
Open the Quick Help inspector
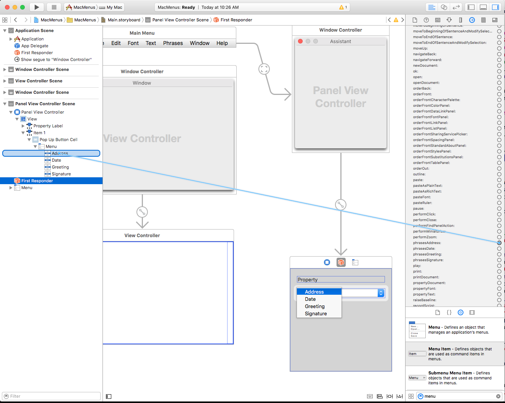pyautogui.click(x=426, y=20)
